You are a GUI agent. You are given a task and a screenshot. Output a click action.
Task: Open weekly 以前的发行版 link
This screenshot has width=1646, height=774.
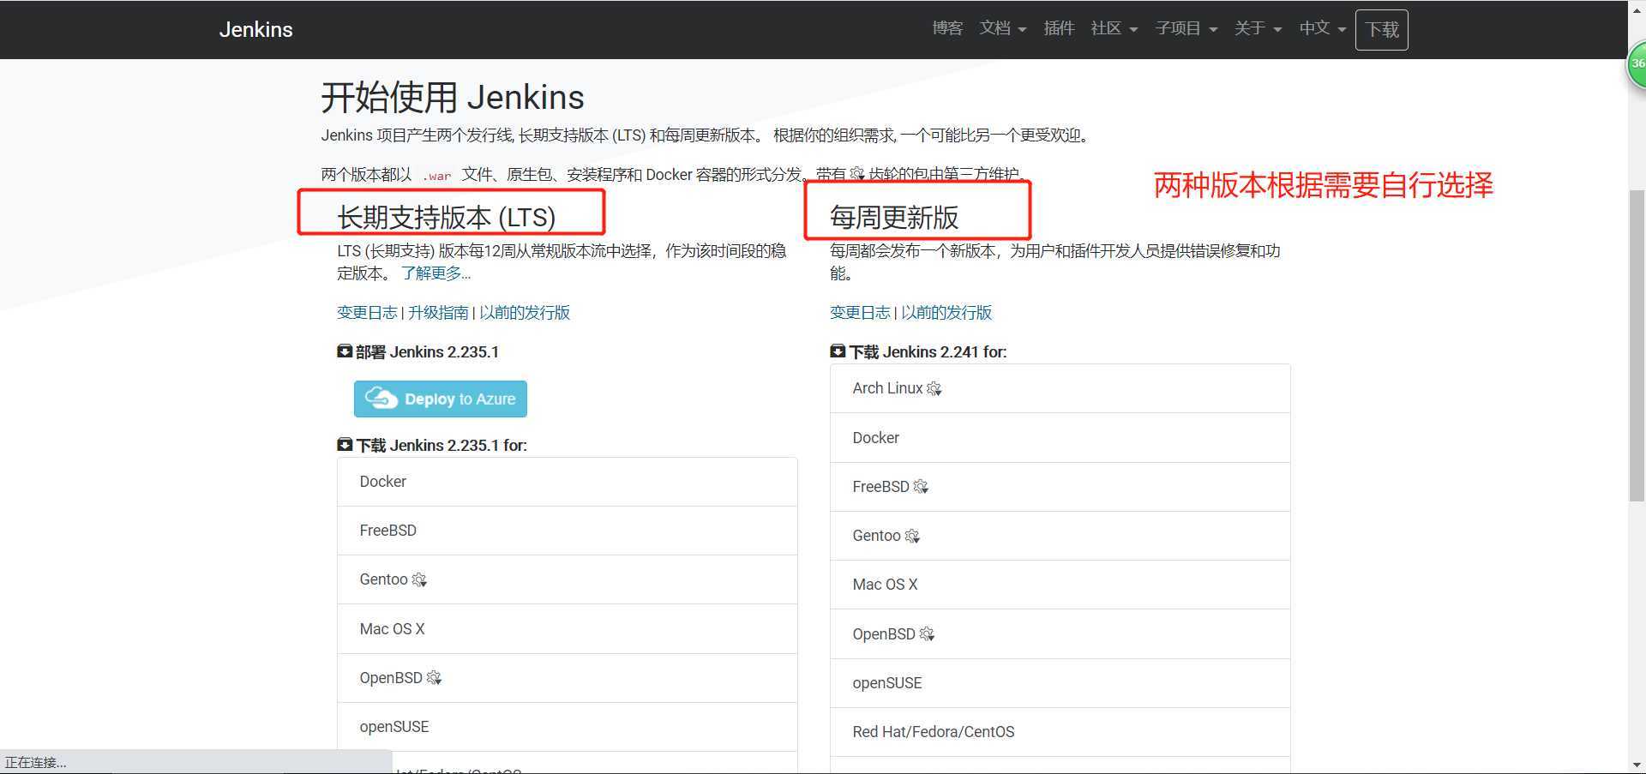(x=946, y=312)
